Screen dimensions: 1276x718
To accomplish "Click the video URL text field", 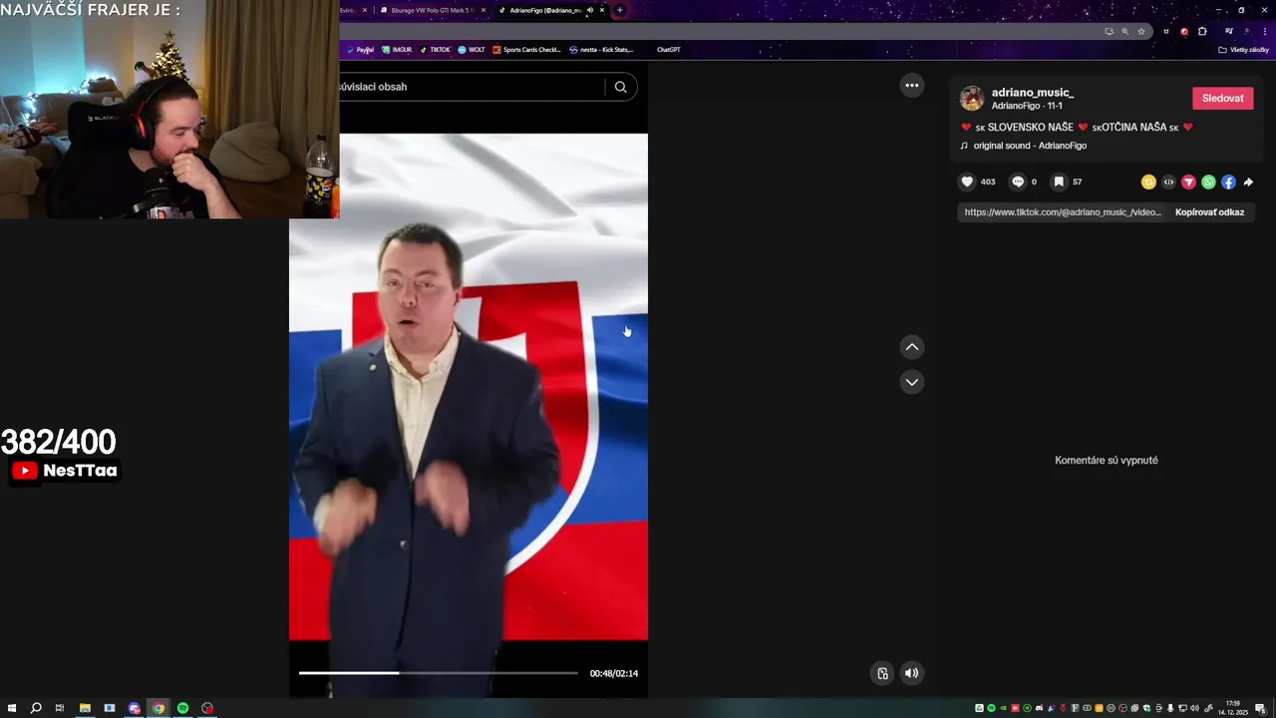I will coord(1063,212).
